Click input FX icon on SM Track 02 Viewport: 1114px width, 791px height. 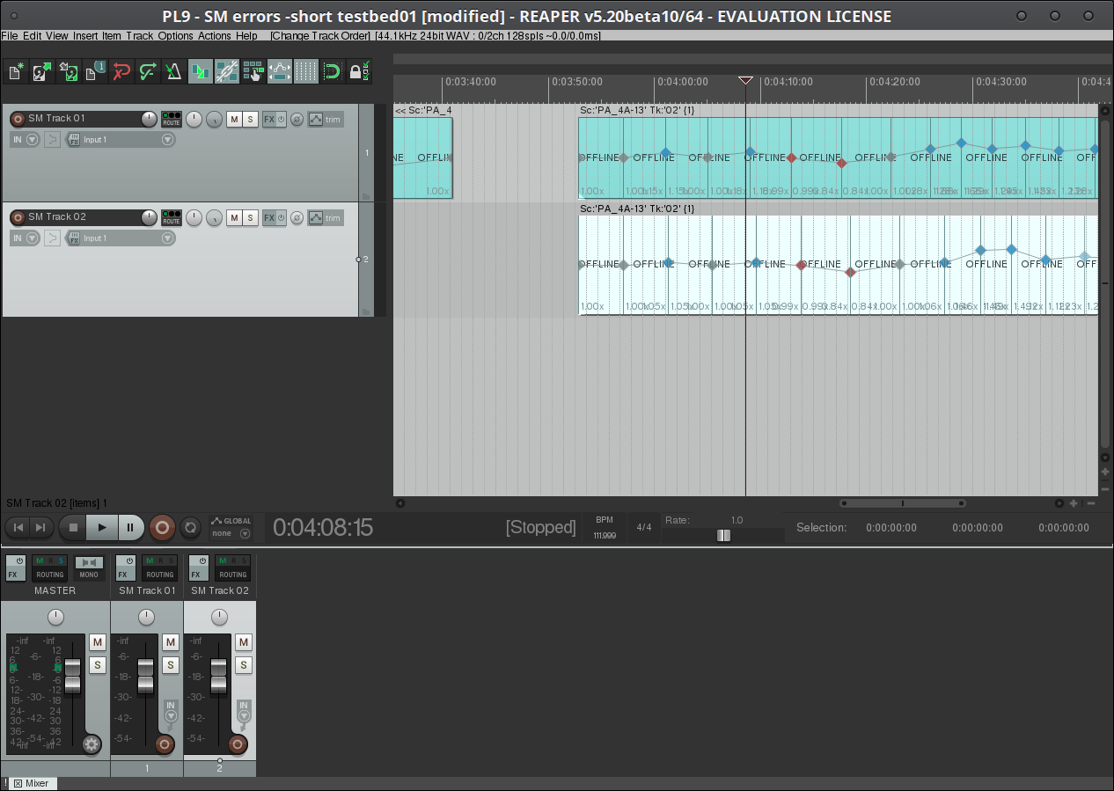[74, 238]
